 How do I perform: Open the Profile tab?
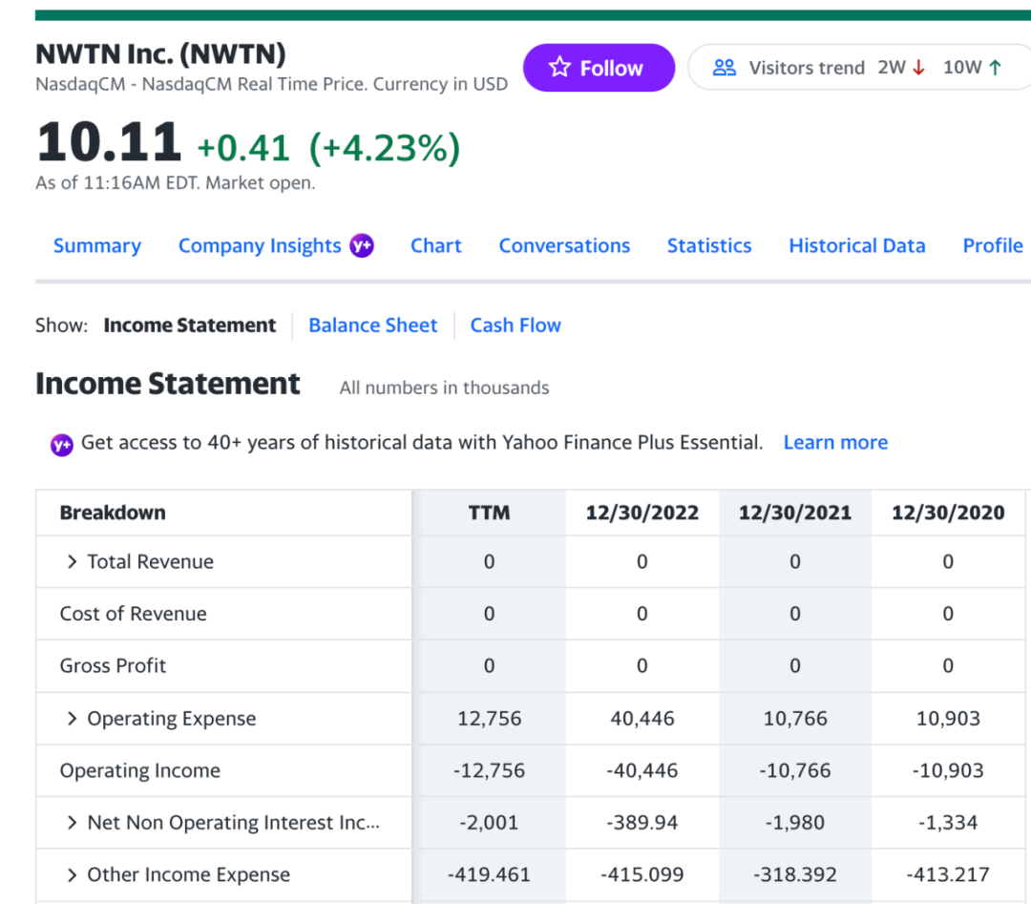click(x=993, y=245)
